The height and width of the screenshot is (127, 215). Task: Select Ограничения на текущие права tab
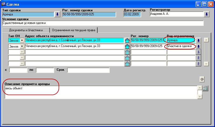click(x=74, y=30)
